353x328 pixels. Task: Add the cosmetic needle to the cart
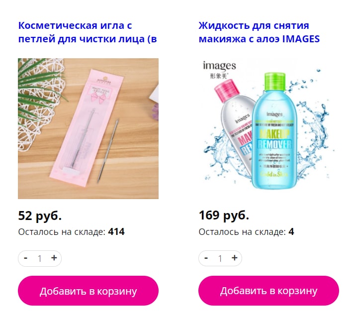tap(88, 291)
